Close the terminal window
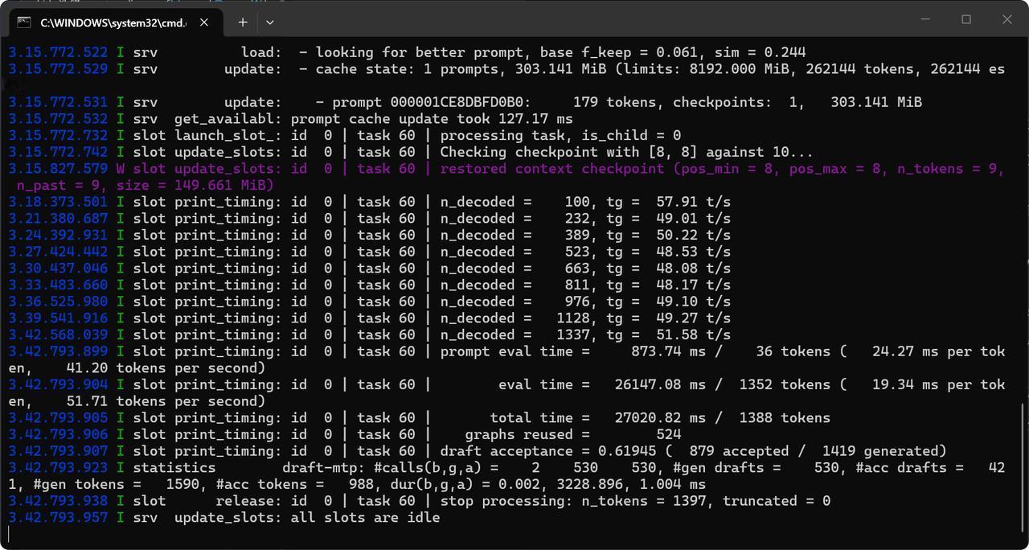Image resolution: width=1029 pixels, height=550 pixels. [x=1007, y=19]
